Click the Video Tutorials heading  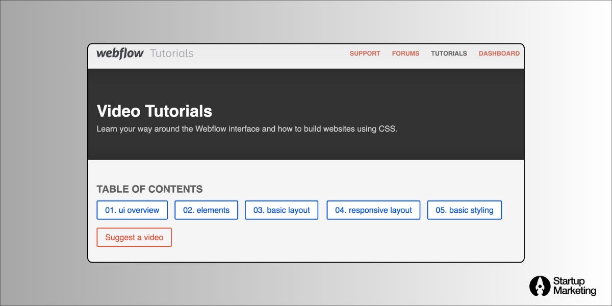(x=154, y=111)
